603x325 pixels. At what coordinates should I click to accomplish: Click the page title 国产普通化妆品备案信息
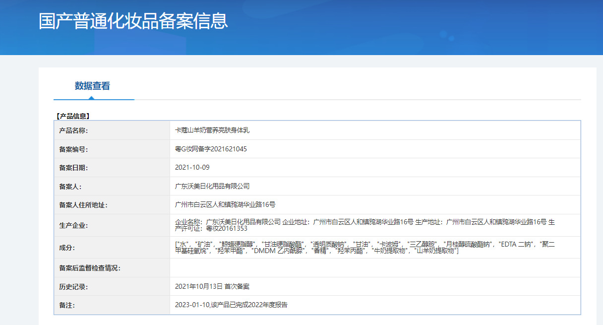pos(133,21)
